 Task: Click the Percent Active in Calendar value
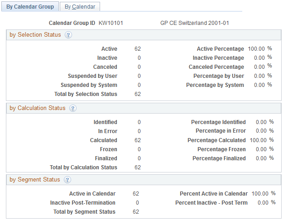(x=260, y=194)
